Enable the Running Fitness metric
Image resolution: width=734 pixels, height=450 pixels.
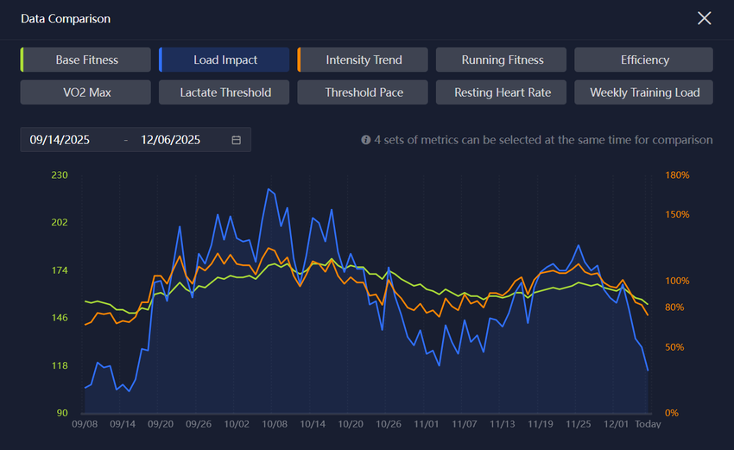(502, 60)
